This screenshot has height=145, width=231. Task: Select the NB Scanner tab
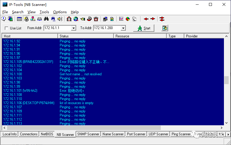point(65,134)
